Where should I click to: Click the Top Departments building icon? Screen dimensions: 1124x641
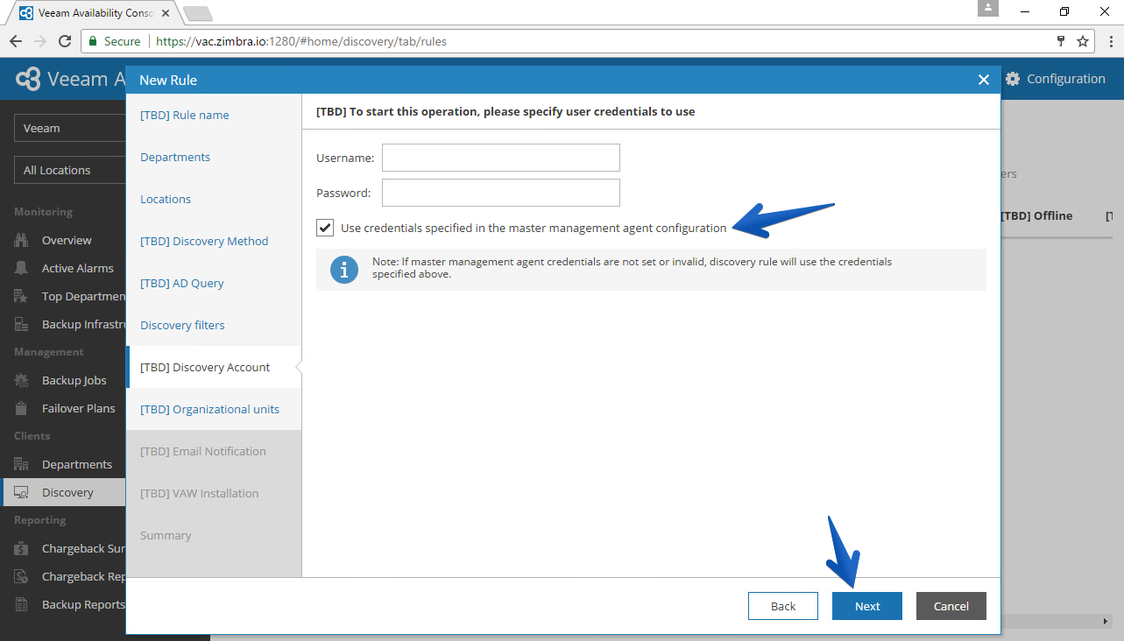(x=22, y=297)
